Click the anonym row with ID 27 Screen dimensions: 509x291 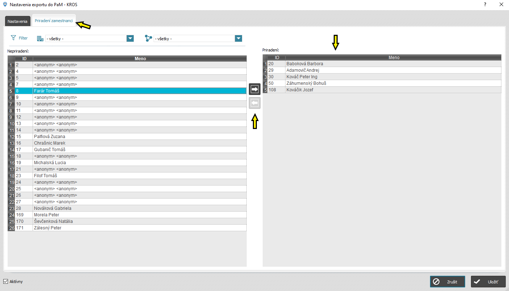tap(127, 202)
